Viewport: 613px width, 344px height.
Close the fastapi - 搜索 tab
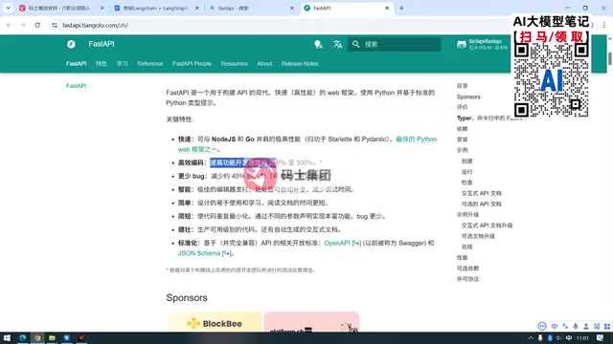pyautogui.click(x=292, y=8)
